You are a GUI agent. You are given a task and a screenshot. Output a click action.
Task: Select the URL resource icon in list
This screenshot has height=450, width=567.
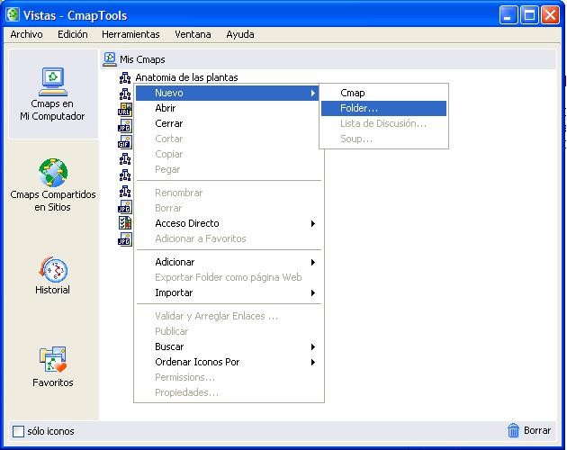click(x=125, y=109)
